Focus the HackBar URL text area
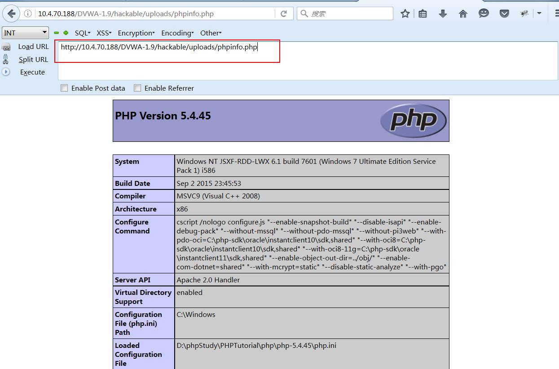The image size is (559, 369). tap(308, 61)
